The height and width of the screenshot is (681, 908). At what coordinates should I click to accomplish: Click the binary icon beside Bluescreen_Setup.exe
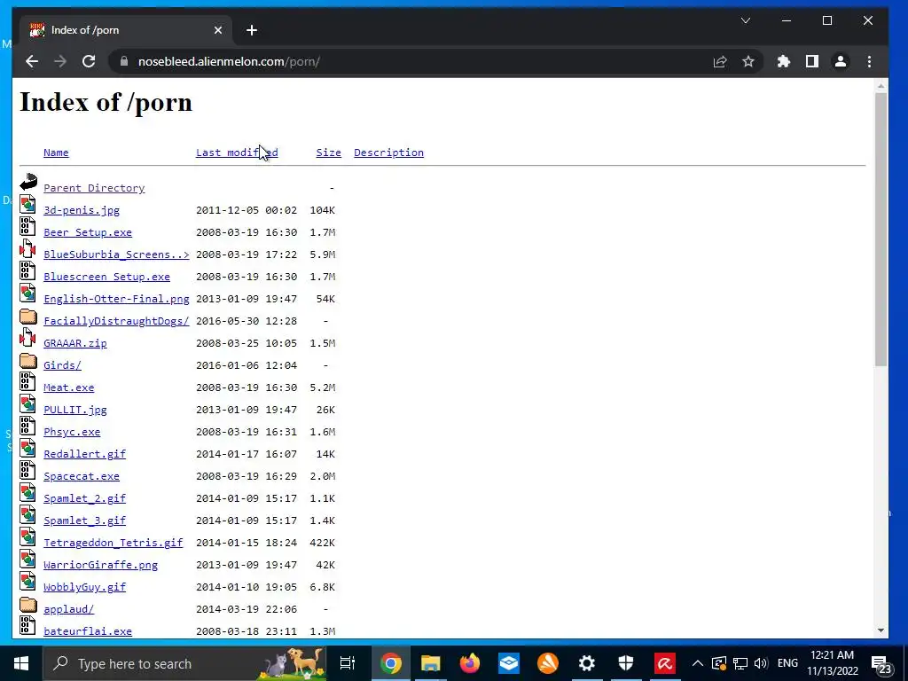pos(27,270)
